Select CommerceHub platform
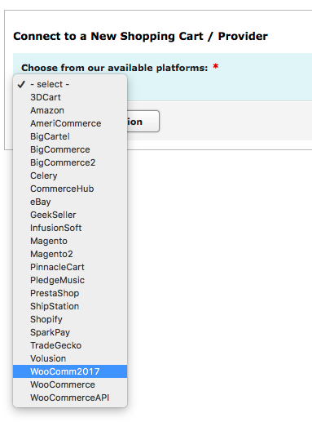The width and height of the screenshot is (312, 431). coord(70,189)
